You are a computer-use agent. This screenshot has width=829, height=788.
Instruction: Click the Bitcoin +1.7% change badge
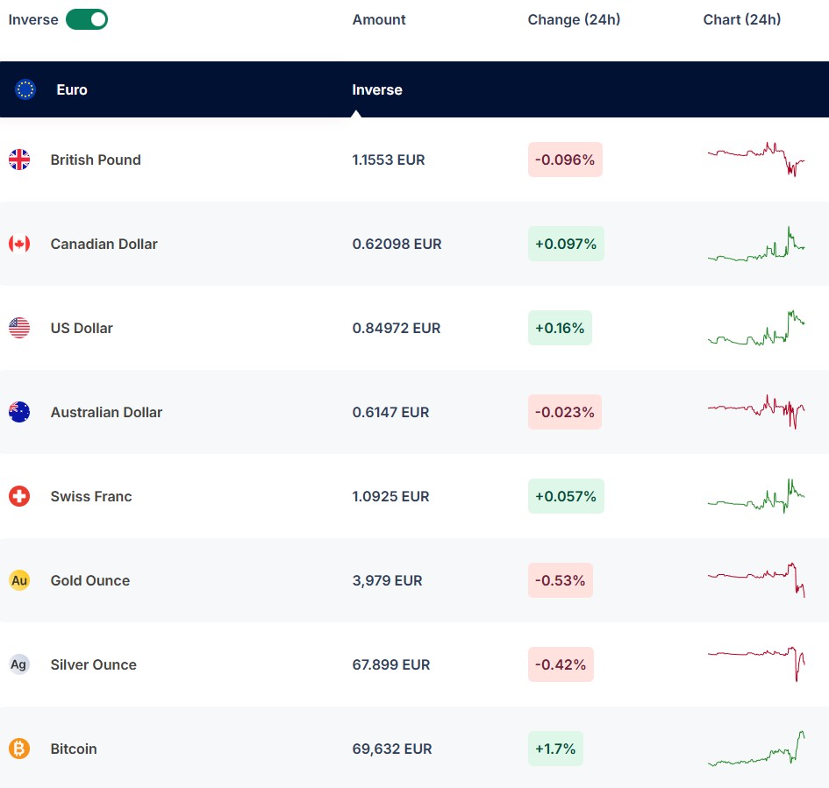click(555, 749)
